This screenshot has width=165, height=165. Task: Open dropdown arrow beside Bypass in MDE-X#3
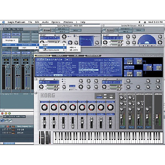pos(53,30)
